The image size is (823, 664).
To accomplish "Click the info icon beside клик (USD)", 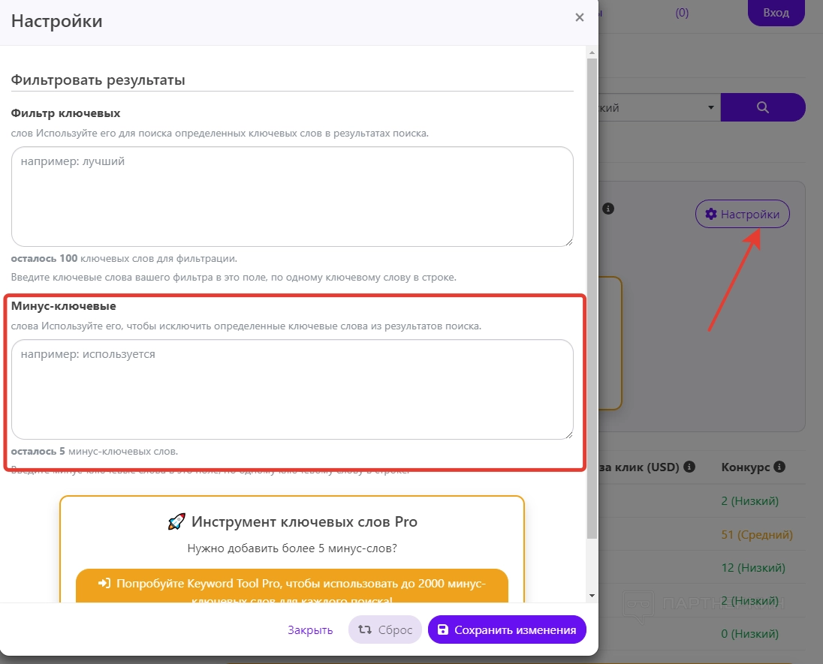I will 689,467.
